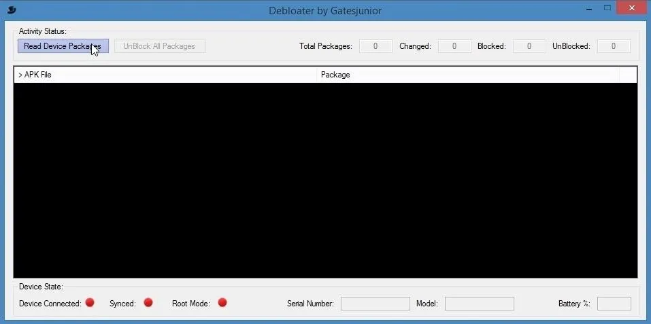Click the 'Debloater by Gatesjunior' window title
651x324 pixels.
325,10
